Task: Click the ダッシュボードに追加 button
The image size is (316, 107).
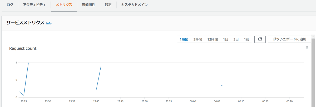Action: coord(289,39)
